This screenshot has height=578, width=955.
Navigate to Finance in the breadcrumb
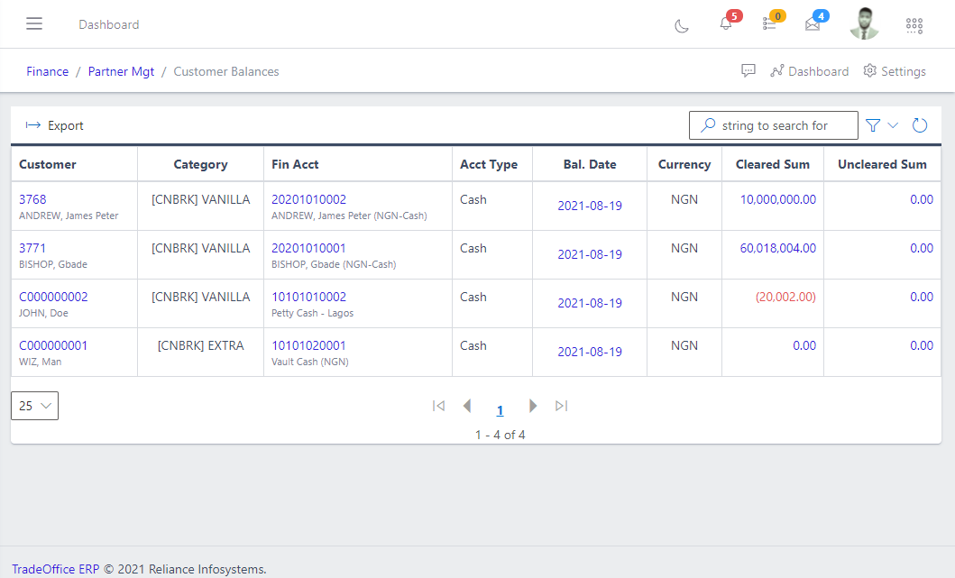coord(47,71)
